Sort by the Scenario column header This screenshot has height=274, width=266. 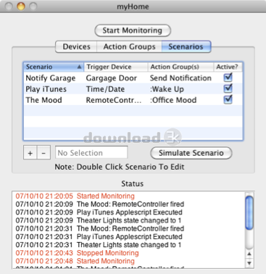54,67
